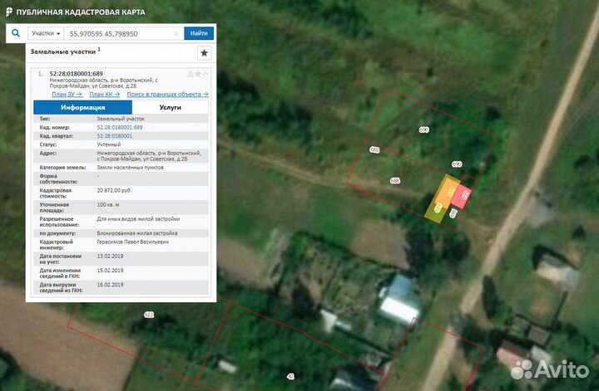Open cadastral number 52:28:0180001:689 link
Image resolution: width=599 pixels, height=391 pixels.
pyautogui.click(x=120, y=127)
